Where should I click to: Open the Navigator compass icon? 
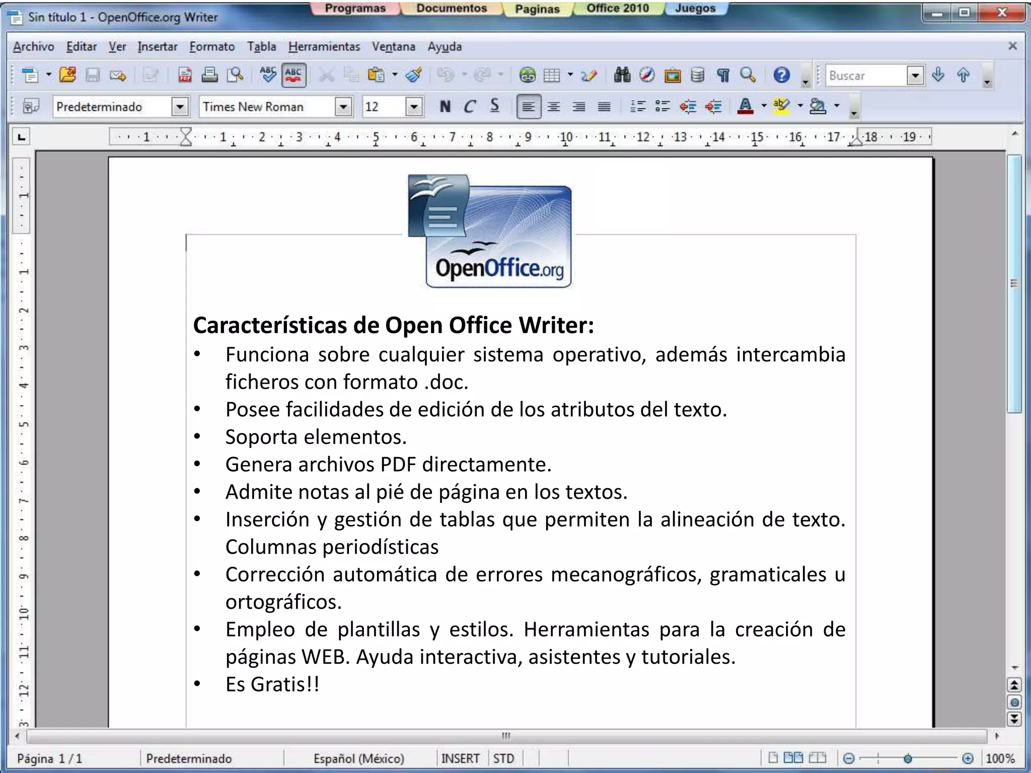tap(647, 75)
